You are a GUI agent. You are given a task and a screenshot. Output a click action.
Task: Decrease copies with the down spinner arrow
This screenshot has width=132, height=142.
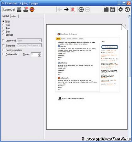point(39,56)
